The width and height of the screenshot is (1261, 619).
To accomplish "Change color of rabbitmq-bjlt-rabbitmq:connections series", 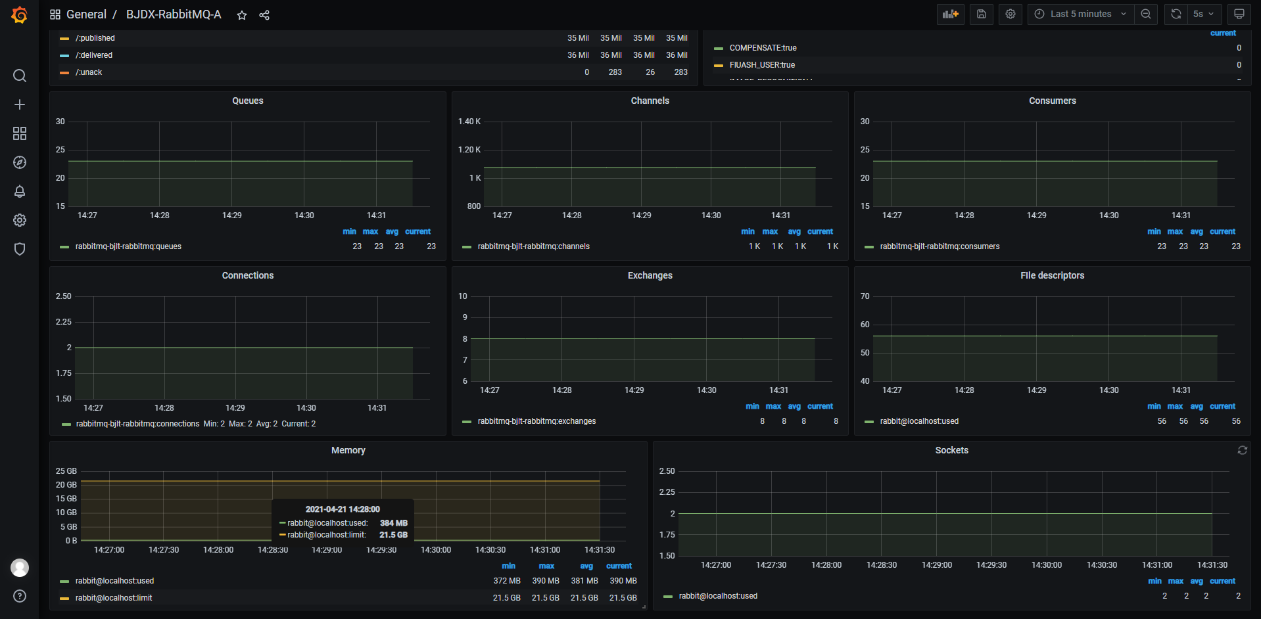I will tap(66, 424).
